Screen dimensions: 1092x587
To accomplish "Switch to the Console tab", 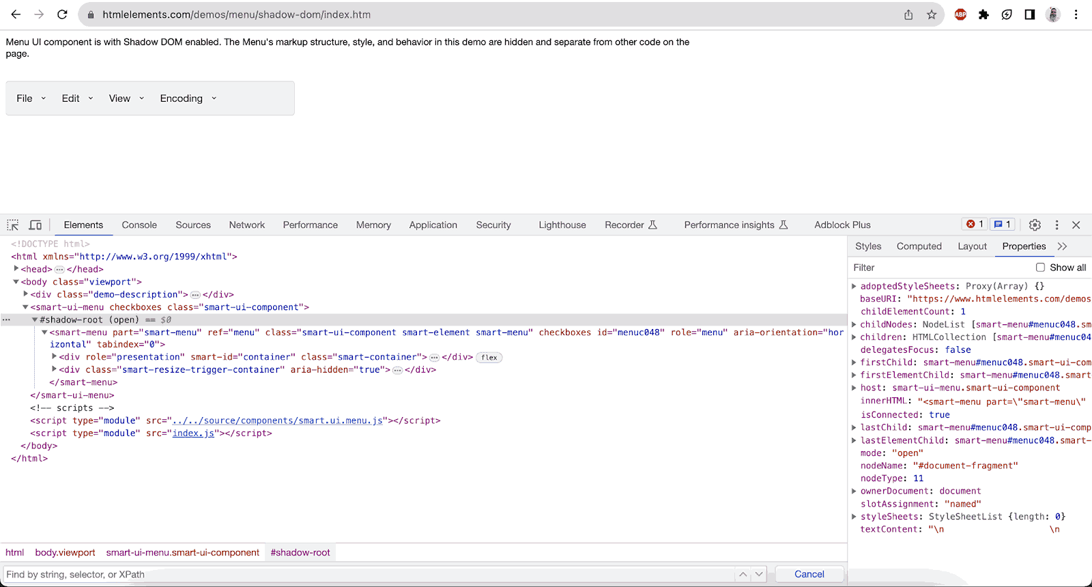I will [139, 225].
